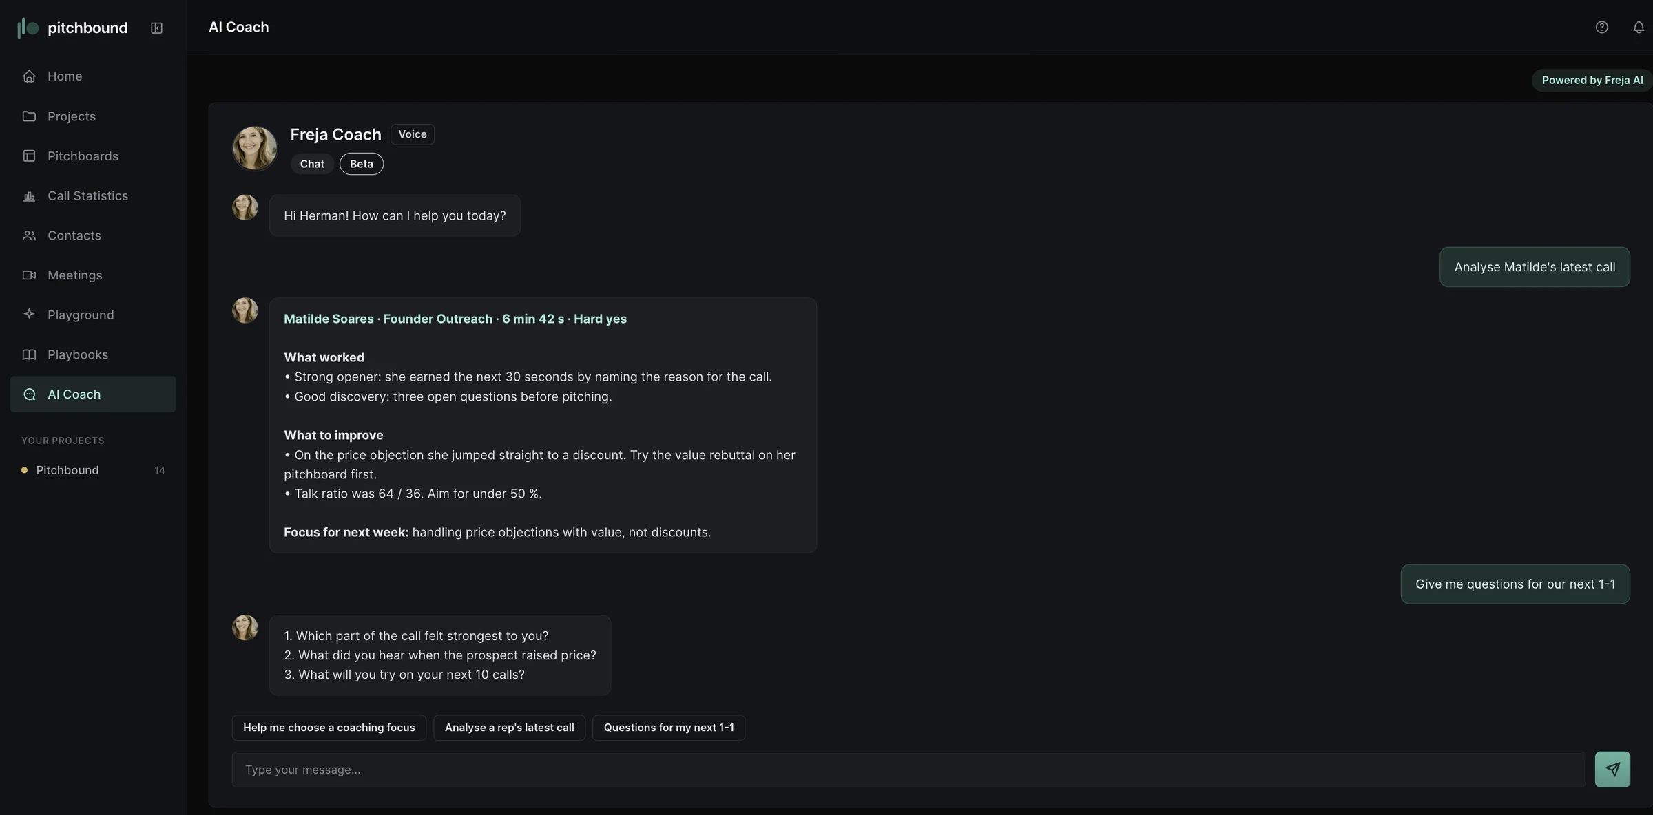Open the Pitchbound project in Your Projects
Viewport: 1653px width, 815px height.
click(x=93, y=470)
